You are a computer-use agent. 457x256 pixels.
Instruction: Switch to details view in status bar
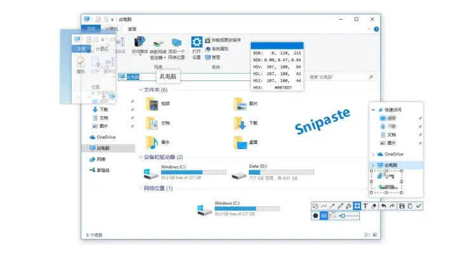pyautogui.click(x=368, y=234)
